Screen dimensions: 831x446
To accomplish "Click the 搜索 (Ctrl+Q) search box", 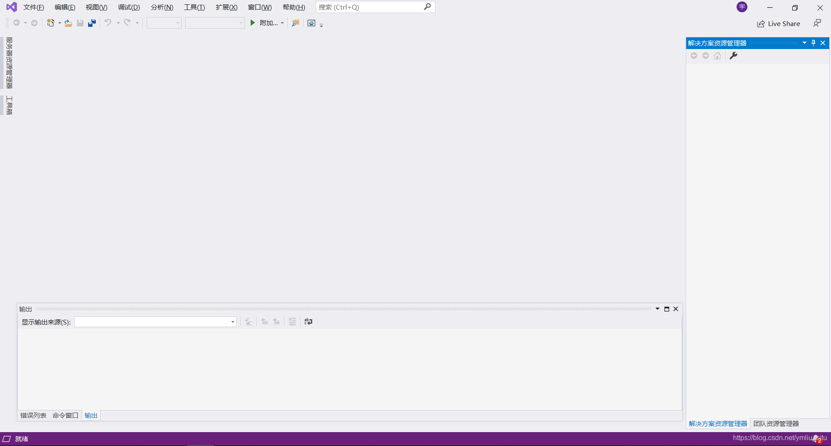I will tap(375, 7).
